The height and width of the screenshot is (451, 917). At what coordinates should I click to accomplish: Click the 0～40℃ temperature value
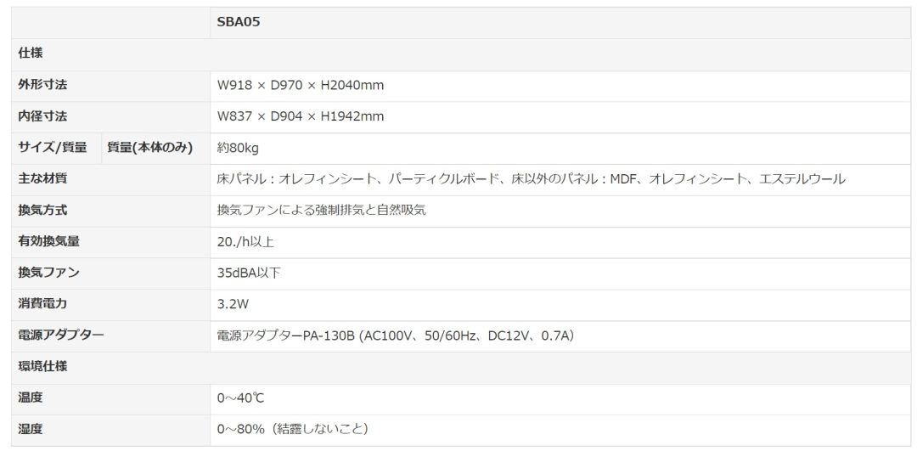(x=242, y=397)
